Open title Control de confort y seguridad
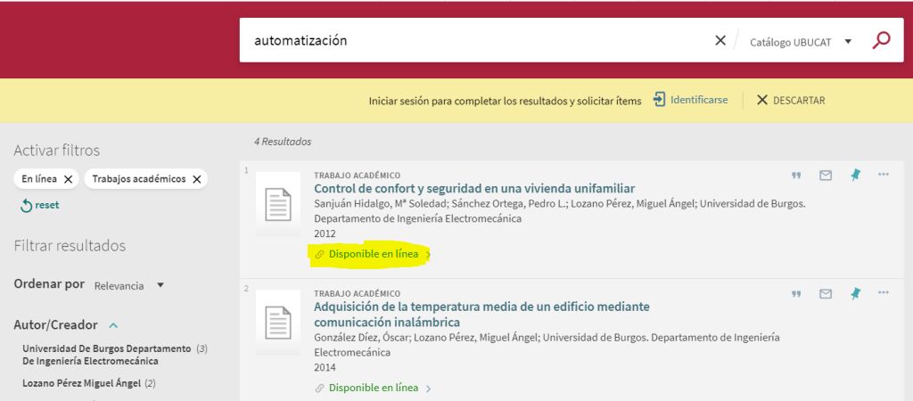This screenshot has width=913, height=401. (474, 189)
